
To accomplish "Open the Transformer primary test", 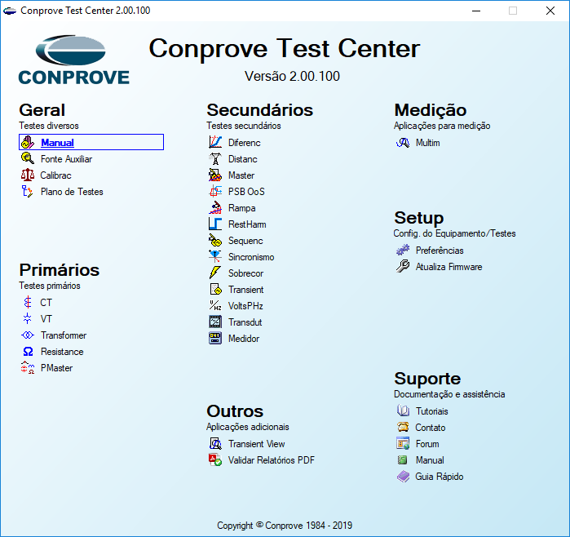I will point(64,335).
